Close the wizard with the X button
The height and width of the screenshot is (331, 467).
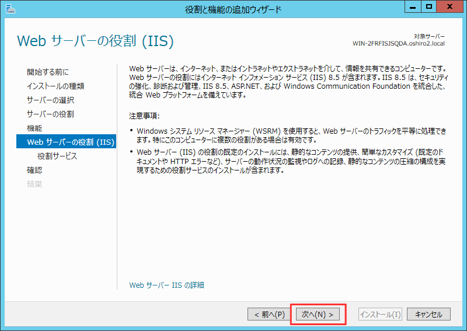(x=449, y=6)
